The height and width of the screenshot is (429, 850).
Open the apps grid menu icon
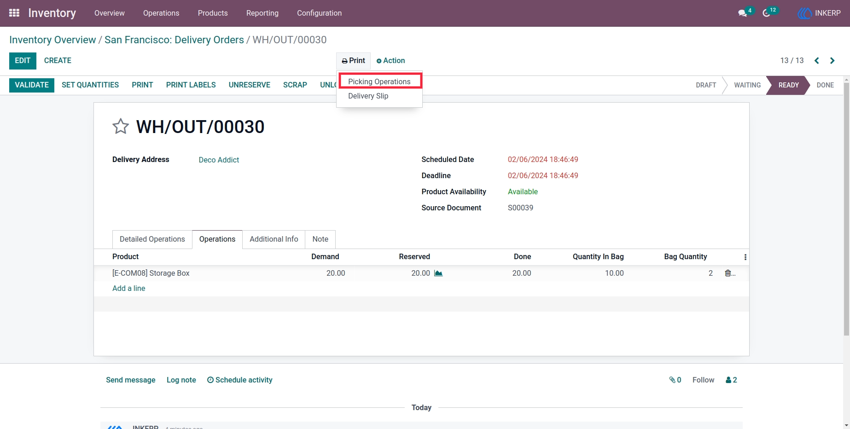(x=14, y=13)
